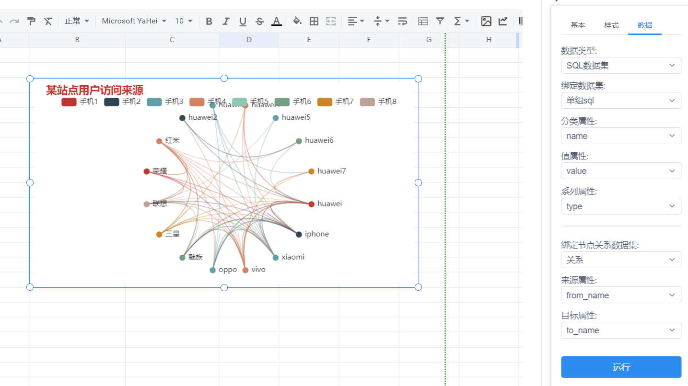The image size is (688, 386).
Task: Toggle the 手机3 legend series
Action: [165, 102]
